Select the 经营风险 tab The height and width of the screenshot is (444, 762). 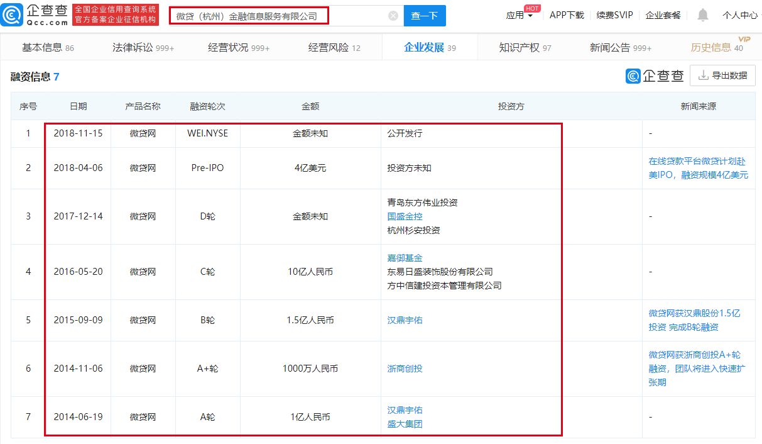click(334, 48)
